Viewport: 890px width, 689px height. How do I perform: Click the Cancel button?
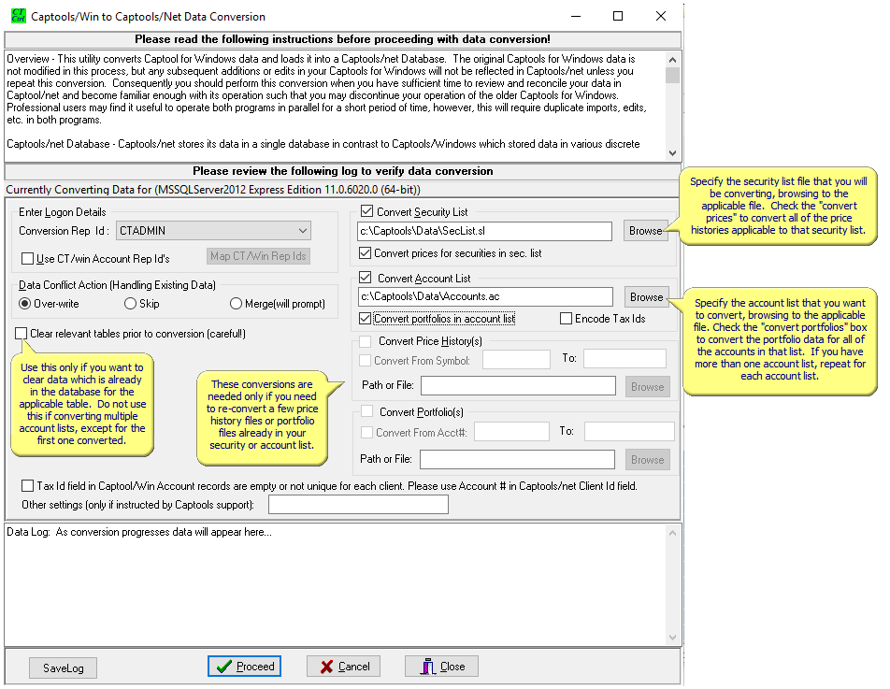(343, 667)
